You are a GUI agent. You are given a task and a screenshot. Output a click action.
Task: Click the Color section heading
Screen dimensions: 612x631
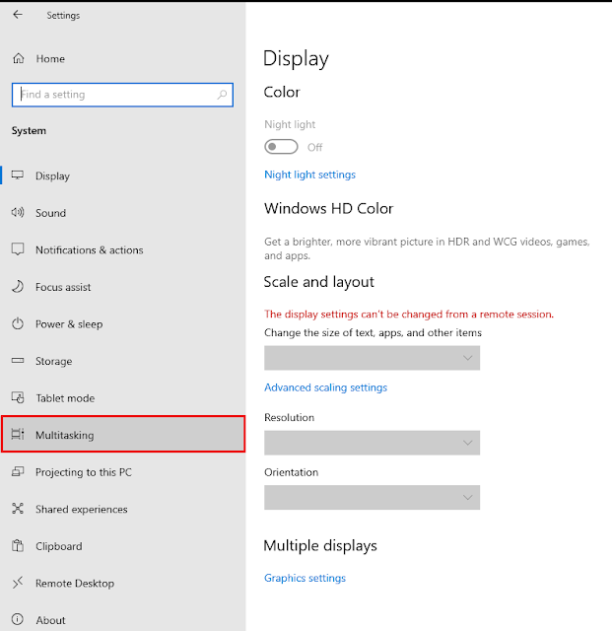[x=282, y=92]
